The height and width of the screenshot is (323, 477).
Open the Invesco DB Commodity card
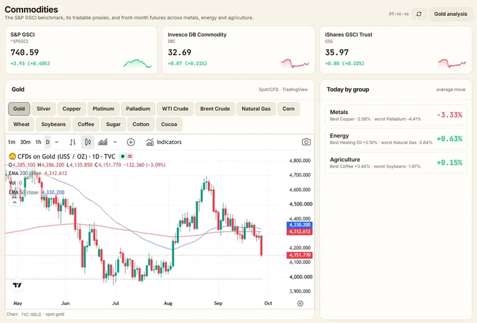click(238, 50)
